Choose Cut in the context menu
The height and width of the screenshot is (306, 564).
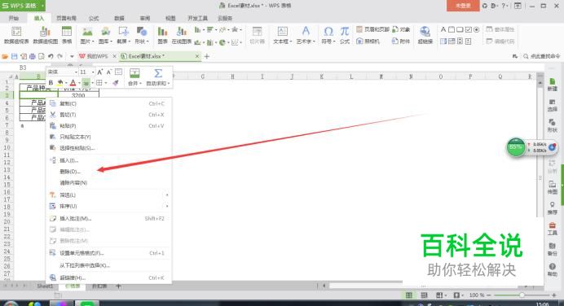(108, 115)
